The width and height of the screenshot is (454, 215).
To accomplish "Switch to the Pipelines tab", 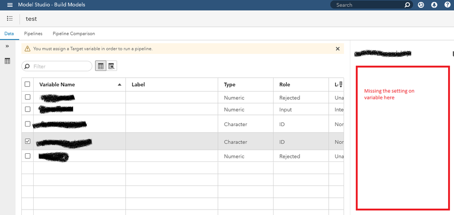I will point(33,34).
